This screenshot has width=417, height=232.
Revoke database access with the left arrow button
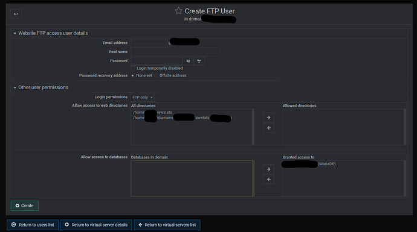pyautogui.click(x=268, y=180)
